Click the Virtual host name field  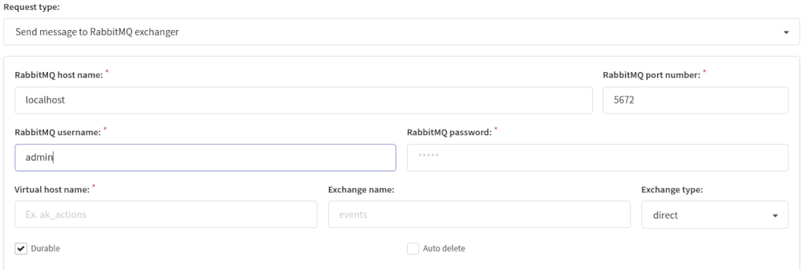166,214
